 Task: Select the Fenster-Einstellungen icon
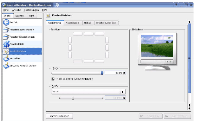click(6, 37)
